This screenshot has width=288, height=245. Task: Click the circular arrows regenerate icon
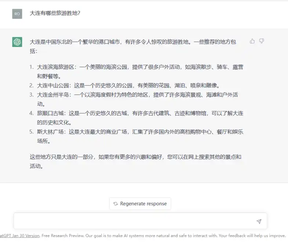(116, 203)
